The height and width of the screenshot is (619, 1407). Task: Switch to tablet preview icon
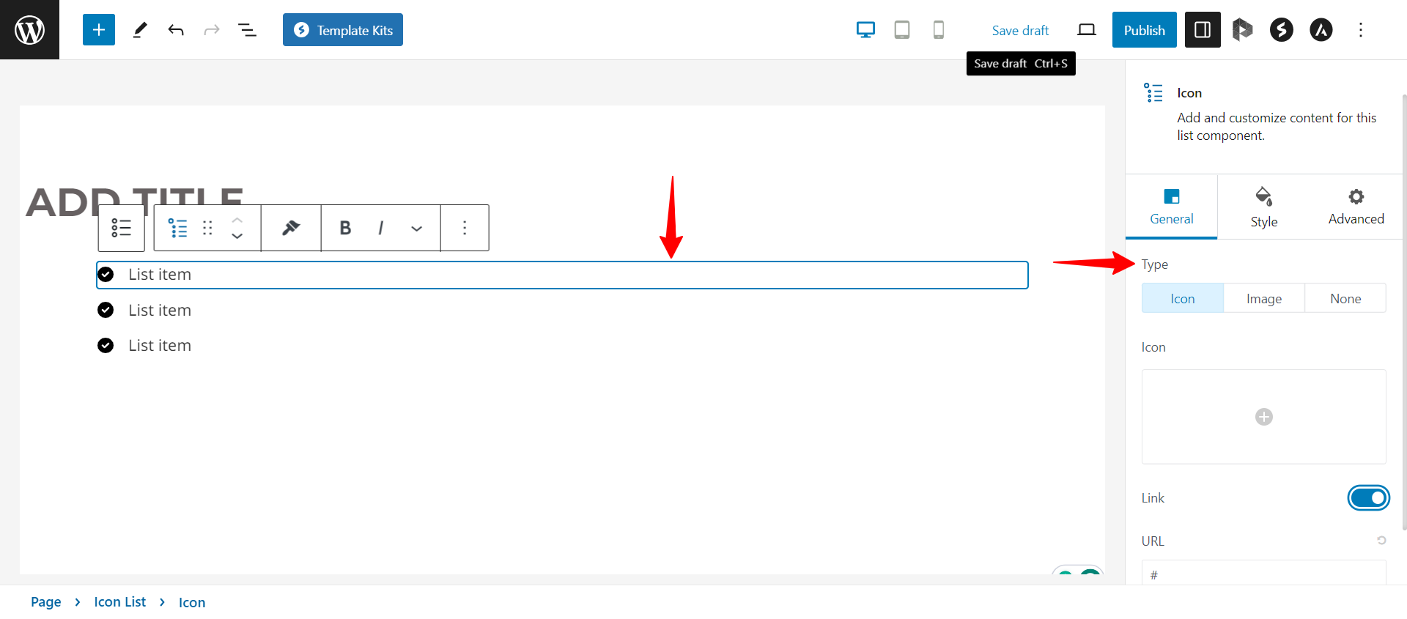coord(902,30)
